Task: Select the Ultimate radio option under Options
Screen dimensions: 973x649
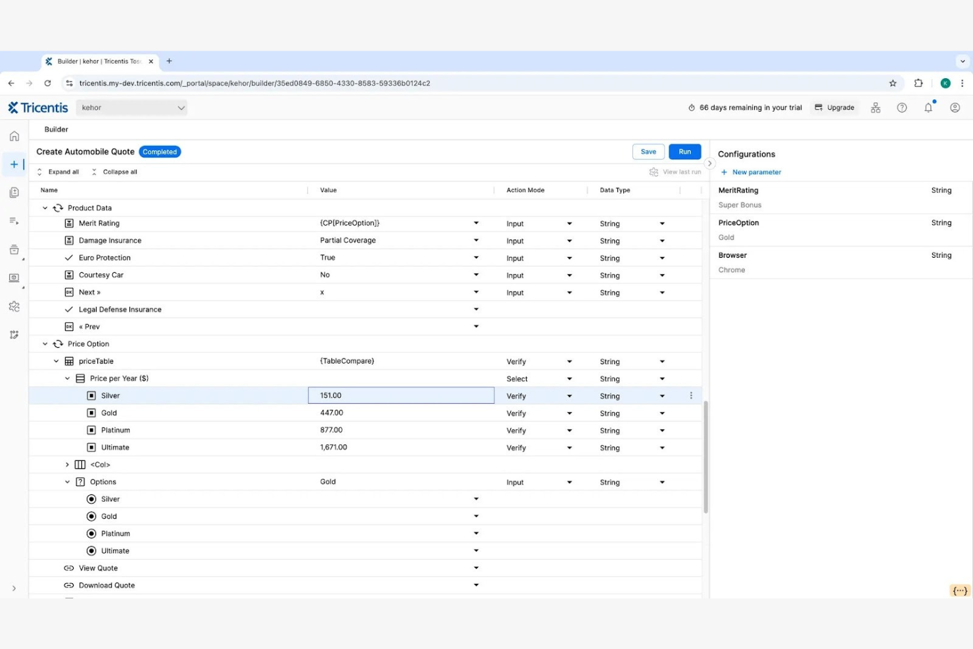Action: click(91, 550)
